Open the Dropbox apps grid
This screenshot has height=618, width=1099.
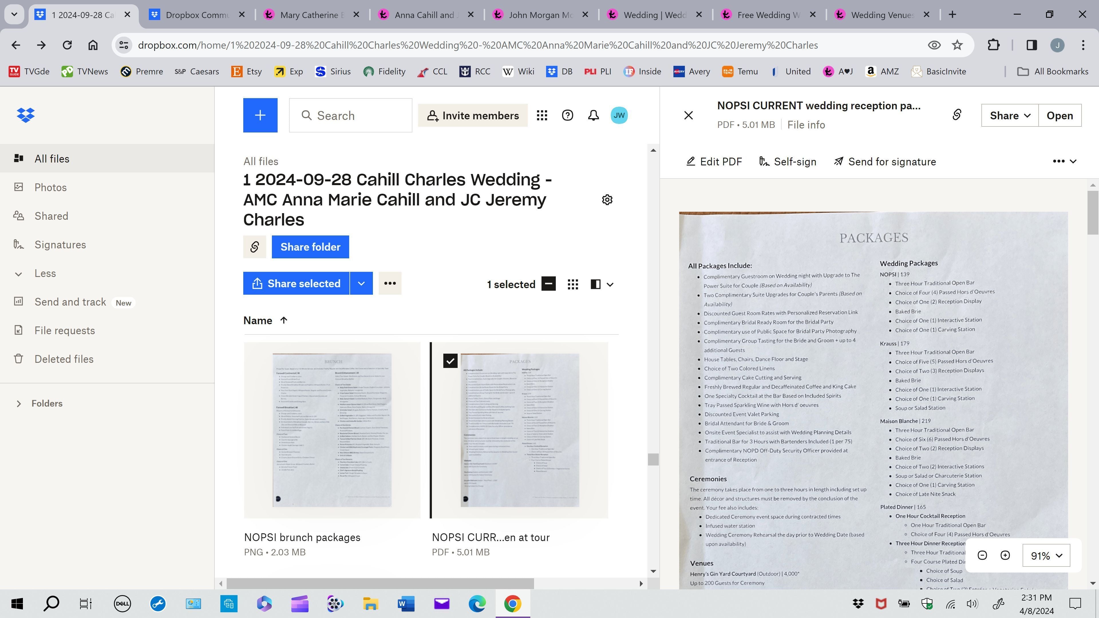(542, 115)
